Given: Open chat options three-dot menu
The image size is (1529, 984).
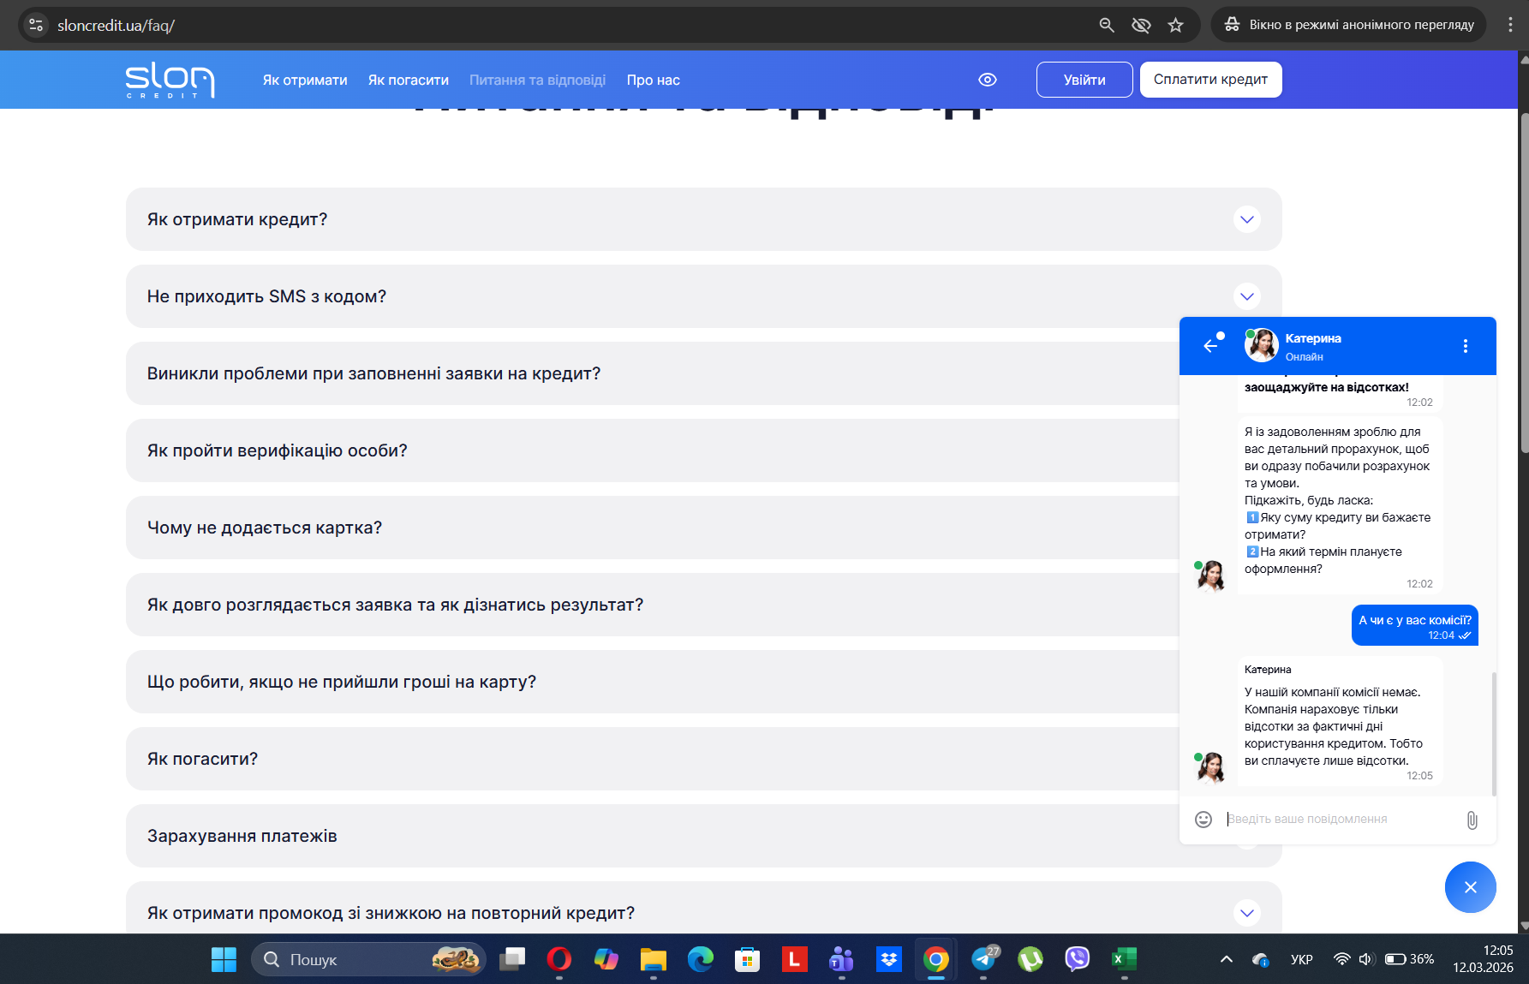Looking at the screenshot, I should 1466,346.
